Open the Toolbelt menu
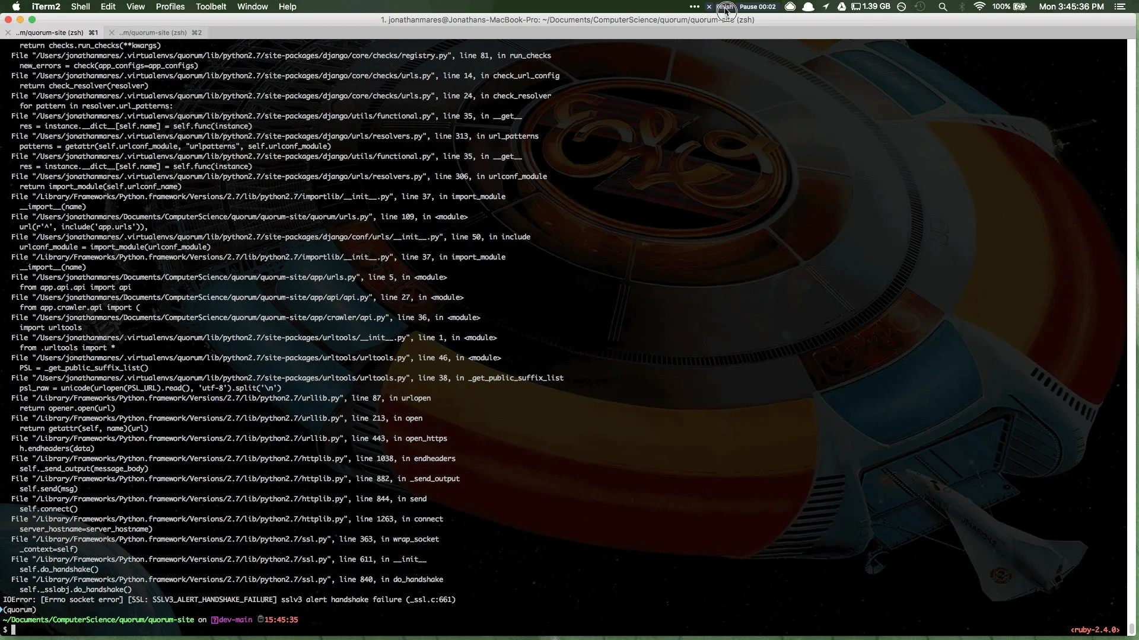The image size is (1139, 640). pyautogui.click(x=211, y=7)
